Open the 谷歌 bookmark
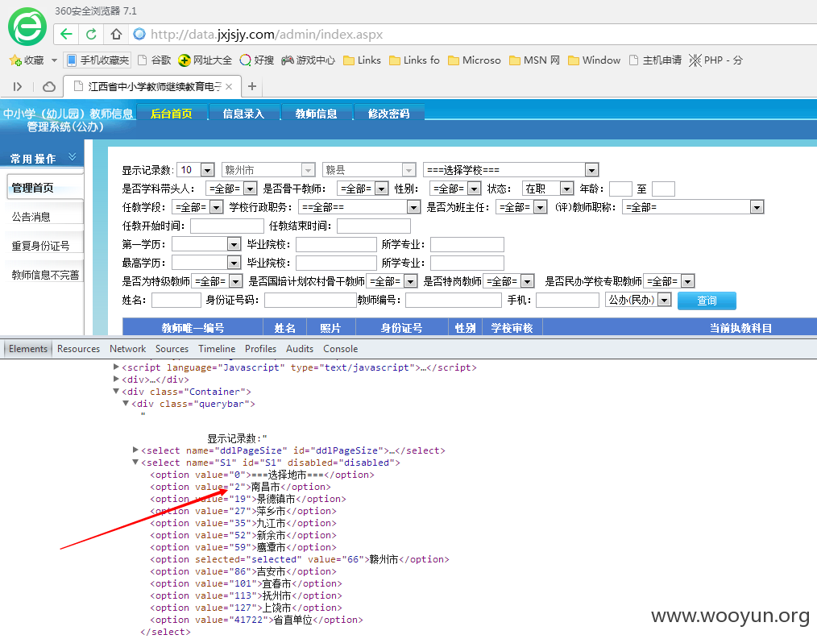Viewport: 817px width, 639px height. coord(154,60)
